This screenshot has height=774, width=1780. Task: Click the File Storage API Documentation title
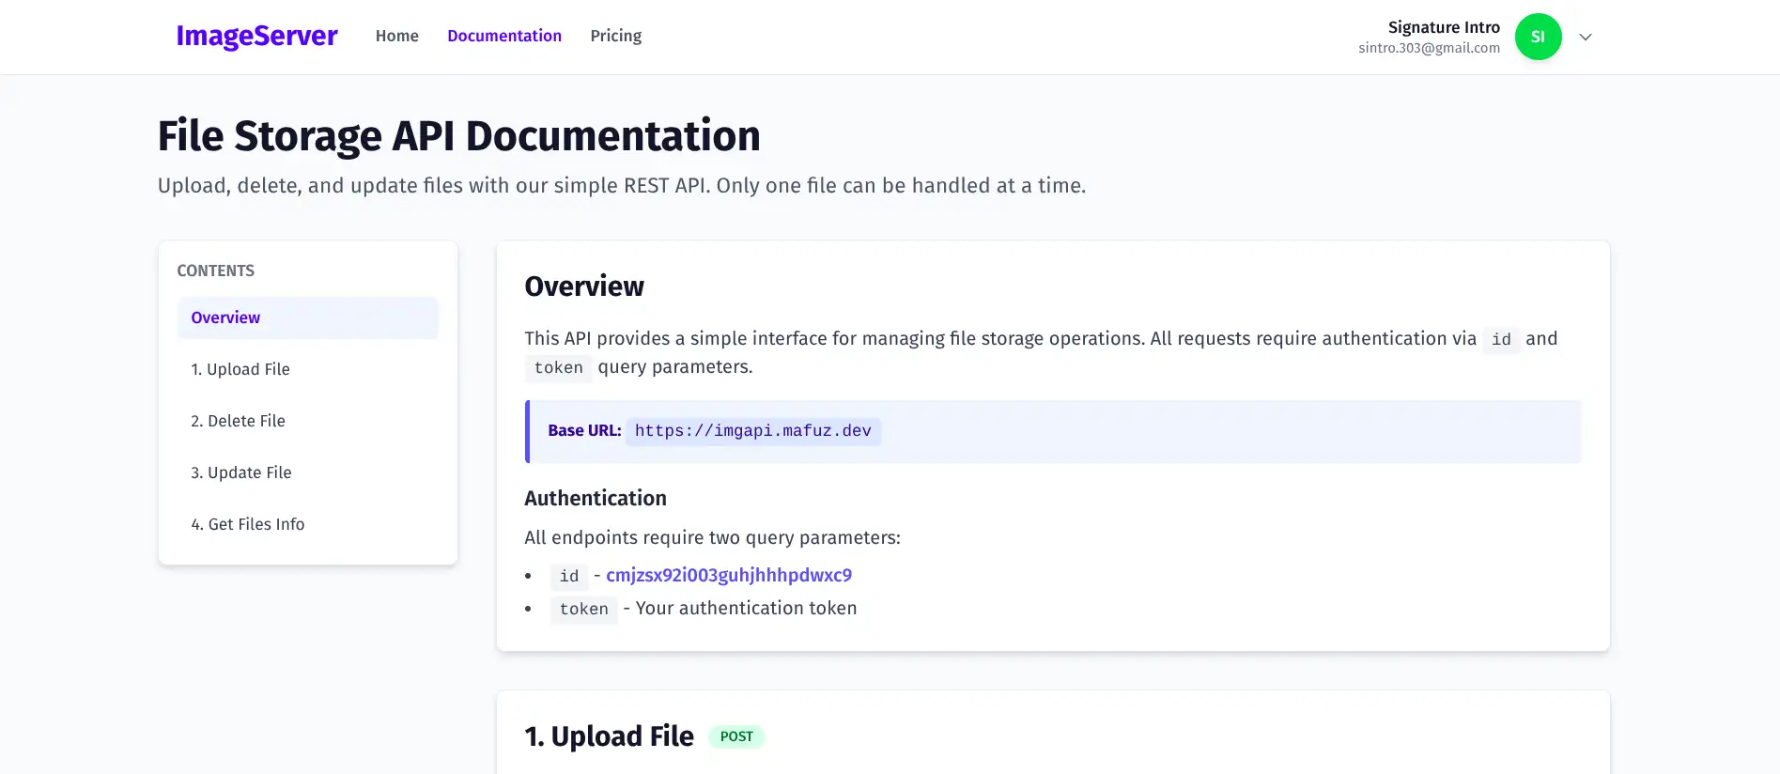[458, 136]
